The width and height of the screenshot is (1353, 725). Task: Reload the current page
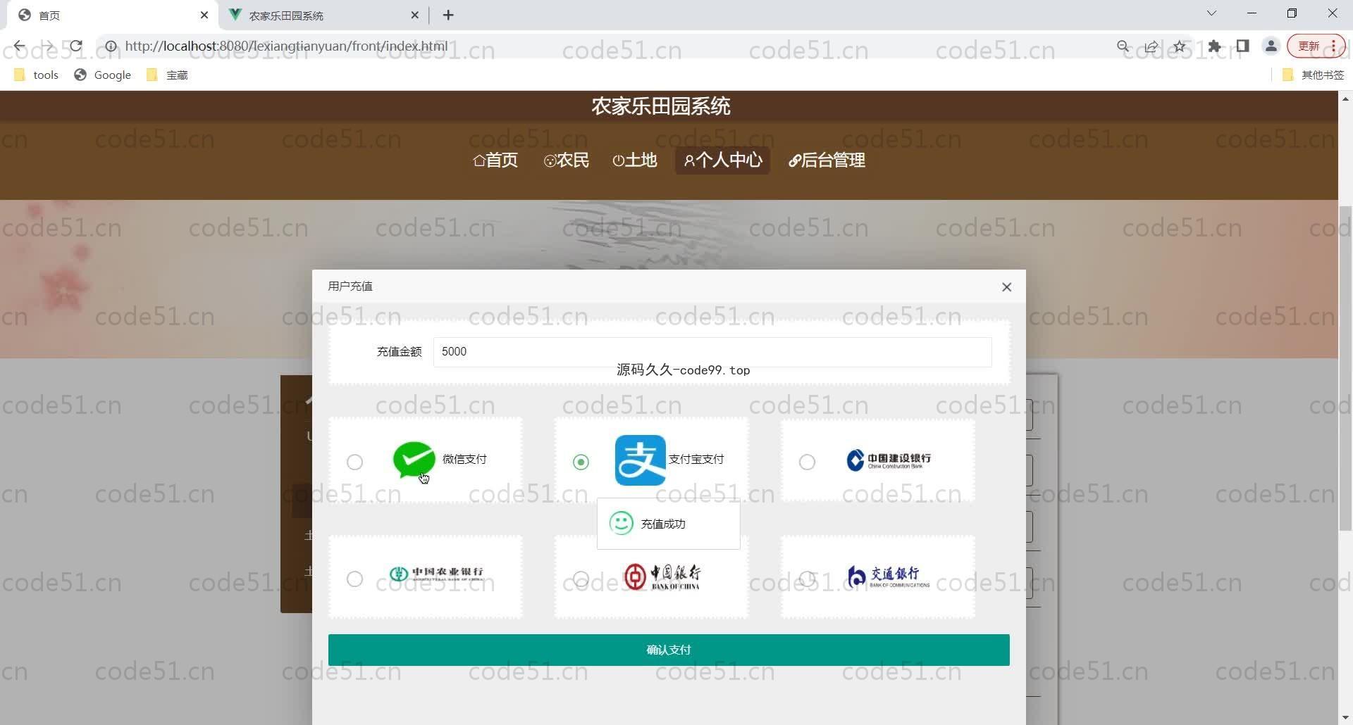click(76, 46)
